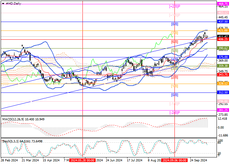The width and height of the screenshot is (230, 164).
Task: Click the 343.75 red price label
Action: [223, 75]
